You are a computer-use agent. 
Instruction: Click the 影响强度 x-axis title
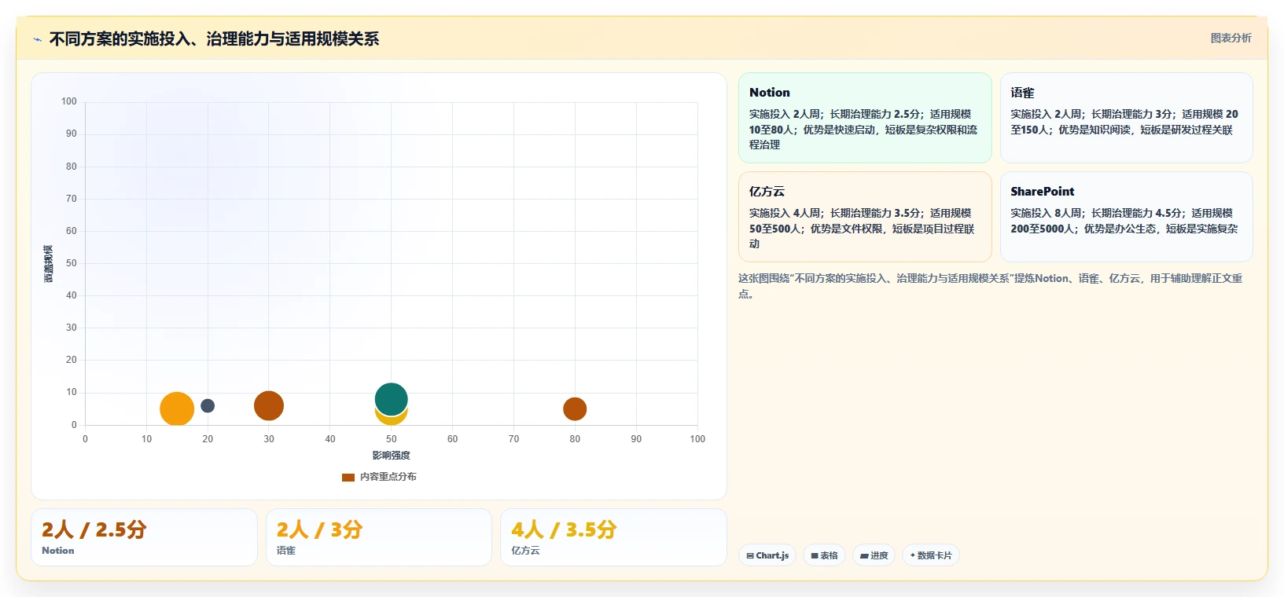coord(392,456)
